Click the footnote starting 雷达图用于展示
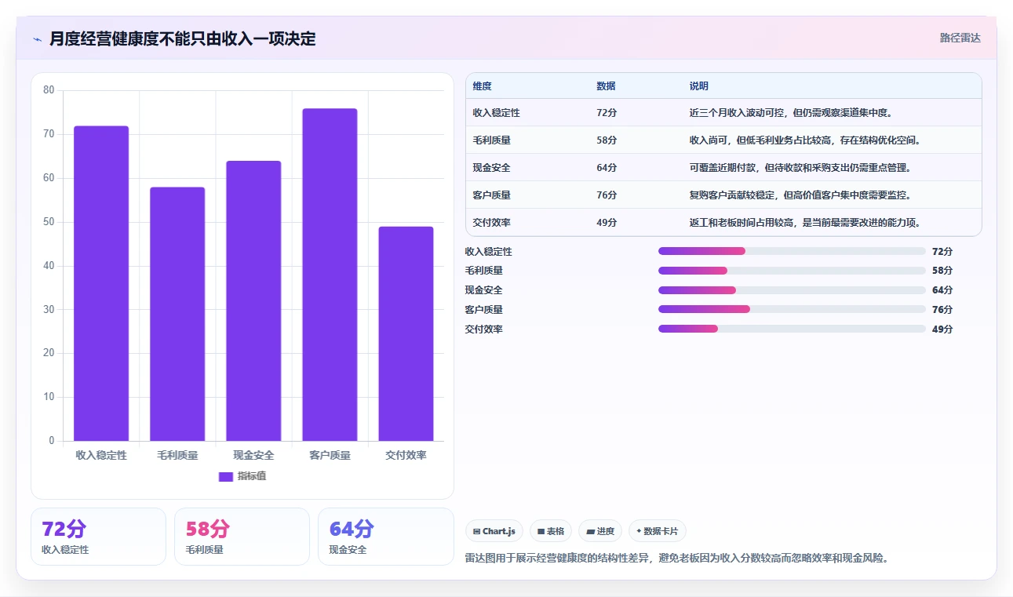The height and width of the screenshot is (597, 1013). point(677,559)
